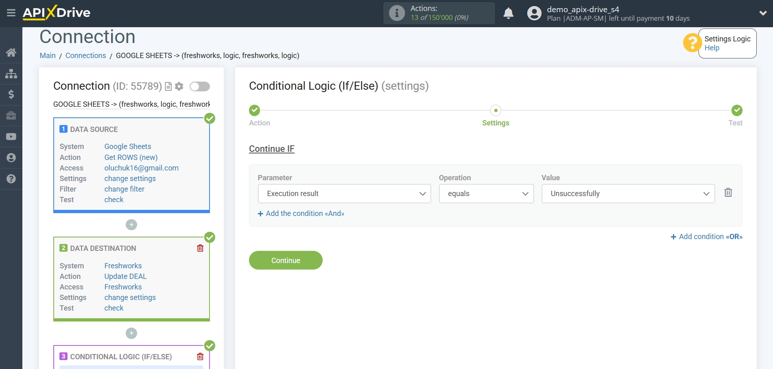Image resolution: width=773 pixels, height=369 pixels.
Task: Go to the Connections breadcrumb
Action: pyautogui.click(x=85, y=56)
